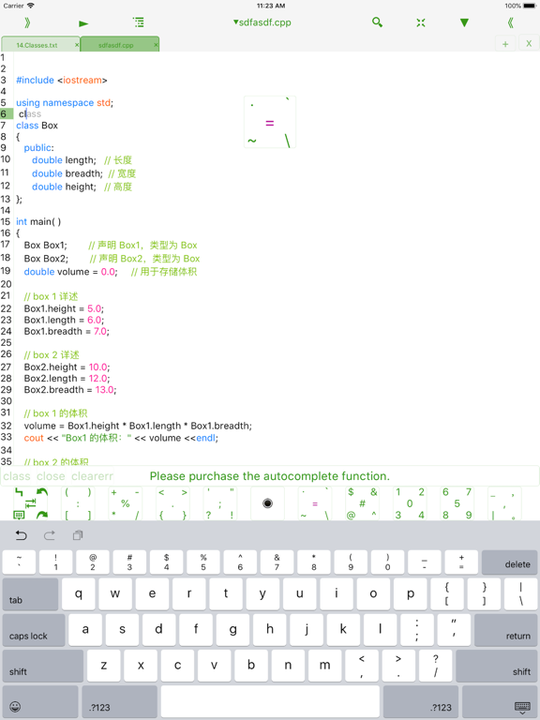
Task: Tap the space bar
Action: click(x=270, y=701)
